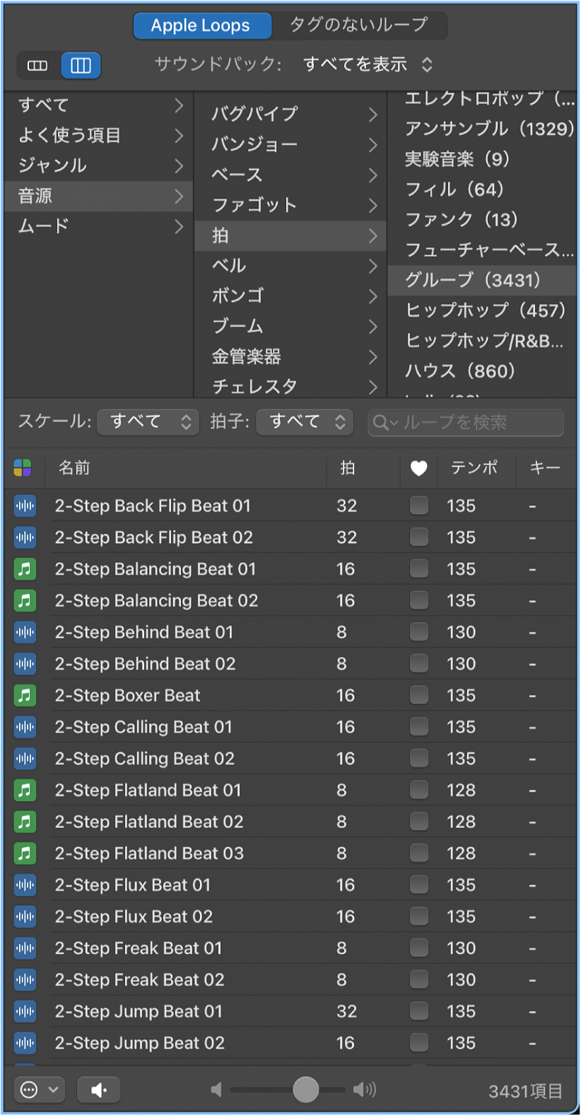Viewport: 581px width, 1115px height.
Task: Sort by the 名前 column header
Action: point(185,468)
